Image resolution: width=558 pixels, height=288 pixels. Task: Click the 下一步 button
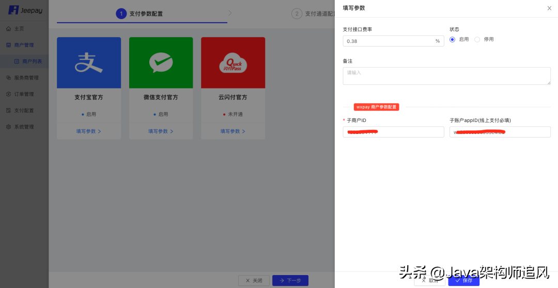tap(290, 281)
